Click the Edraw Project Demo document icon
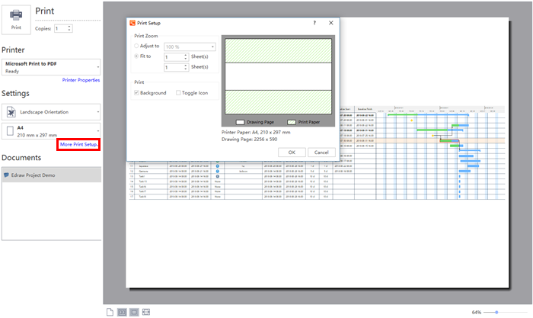This screenshot has height=318, width=533. click(x=7, y=175)
